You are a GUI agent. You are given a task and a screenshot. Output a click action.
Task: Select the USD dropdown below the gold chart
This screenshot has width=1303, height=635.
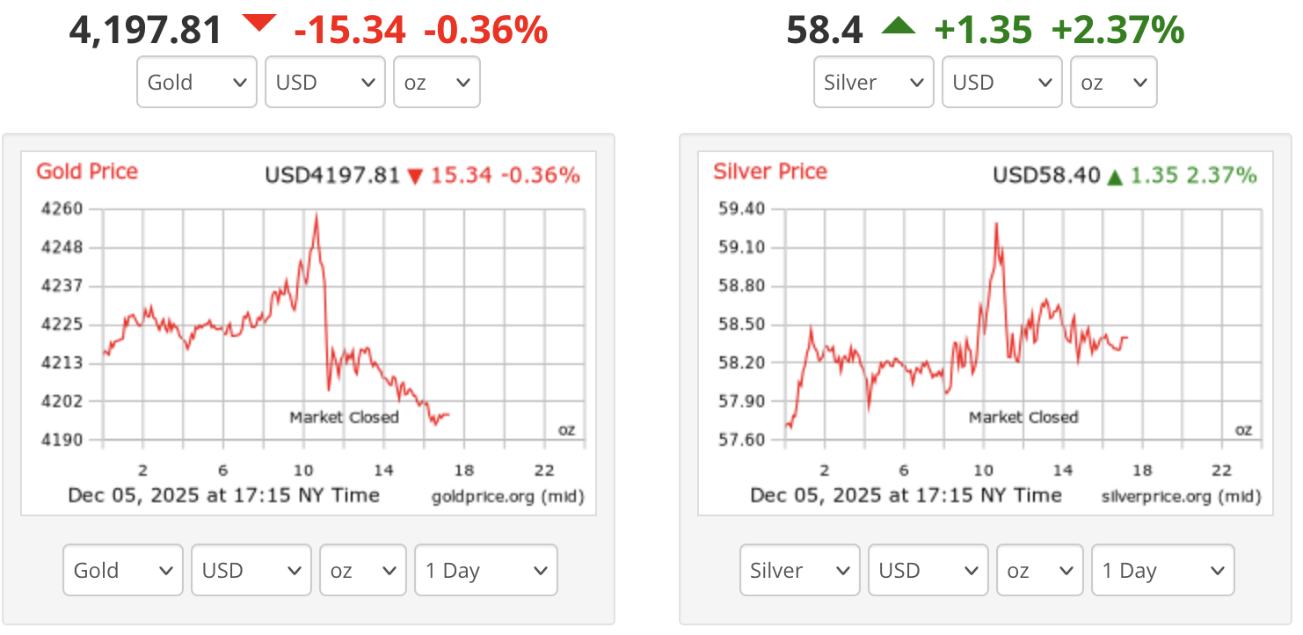[251, 570]
